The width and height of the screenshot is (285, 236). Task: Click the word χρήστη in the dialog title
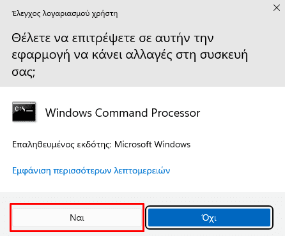click(105, 14)
